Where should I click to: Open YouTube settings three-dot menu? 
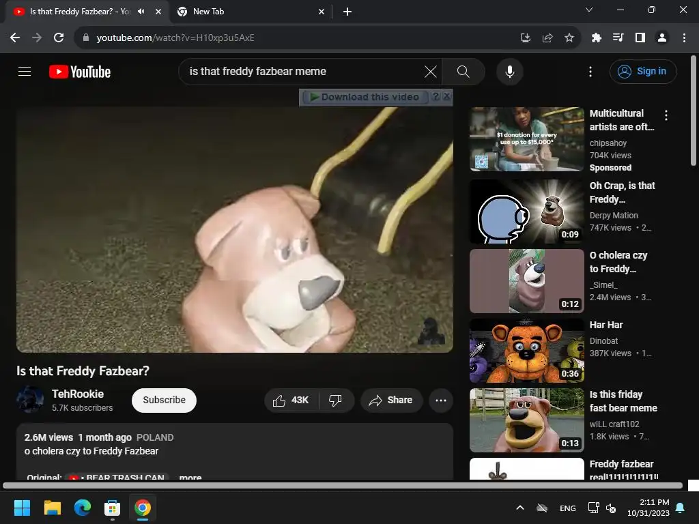tap(590, 72)
